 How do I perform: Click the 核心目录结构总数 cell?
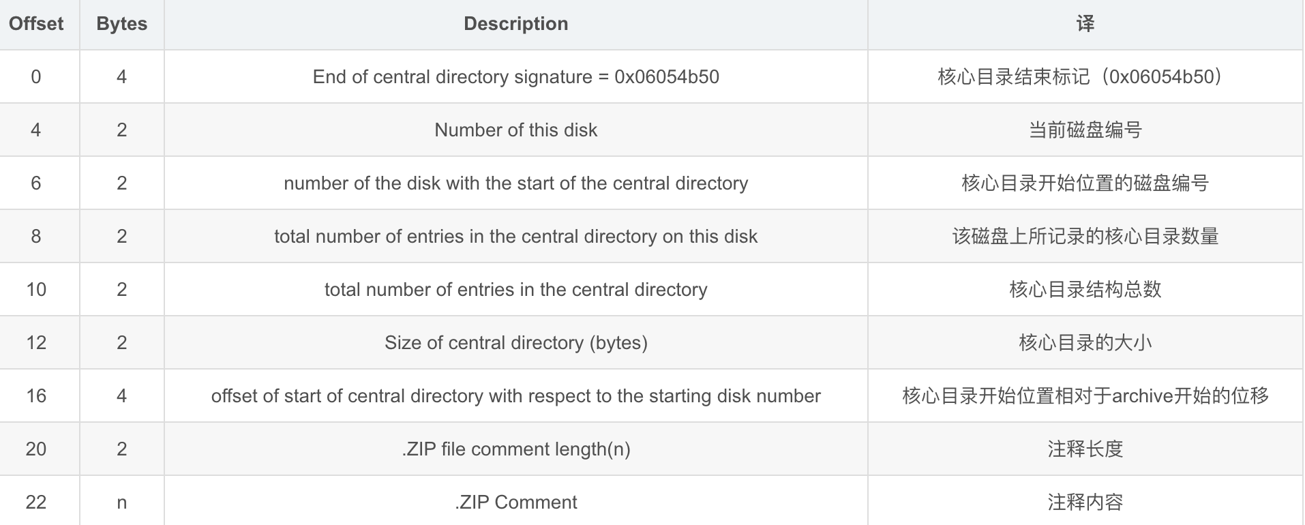click(1085, 290)
